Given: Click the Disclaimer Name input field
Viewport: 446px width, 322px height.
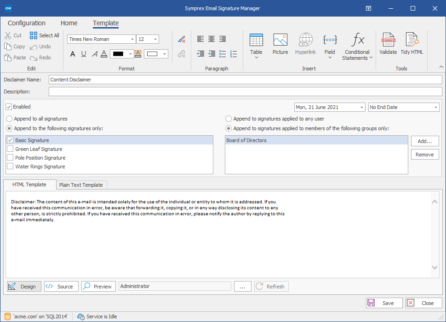Looking at the screenshot, I should pos(245,80).
